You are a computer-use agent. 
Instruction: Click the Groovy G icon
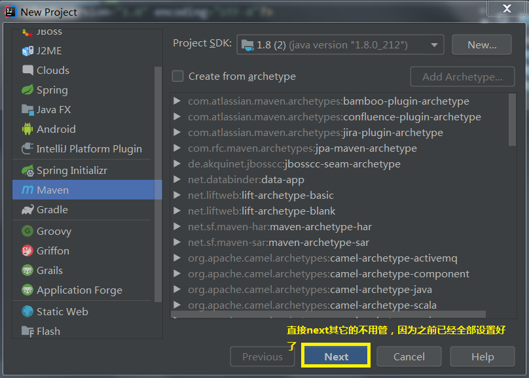click(27, 231)
